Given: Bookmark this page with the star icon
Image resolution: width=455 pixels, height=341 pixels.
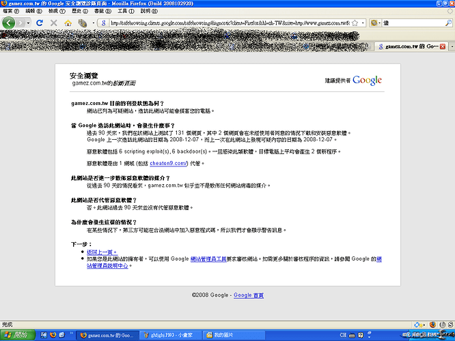Looking at the screenshot, I should pos(355,23).
